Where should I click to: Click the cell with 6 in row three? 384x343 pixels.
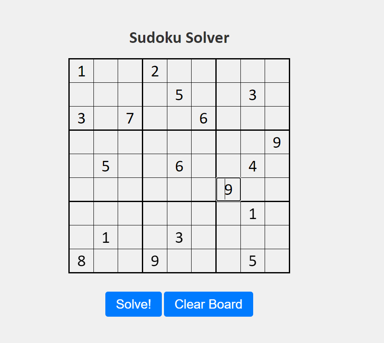tap(204, 118)
